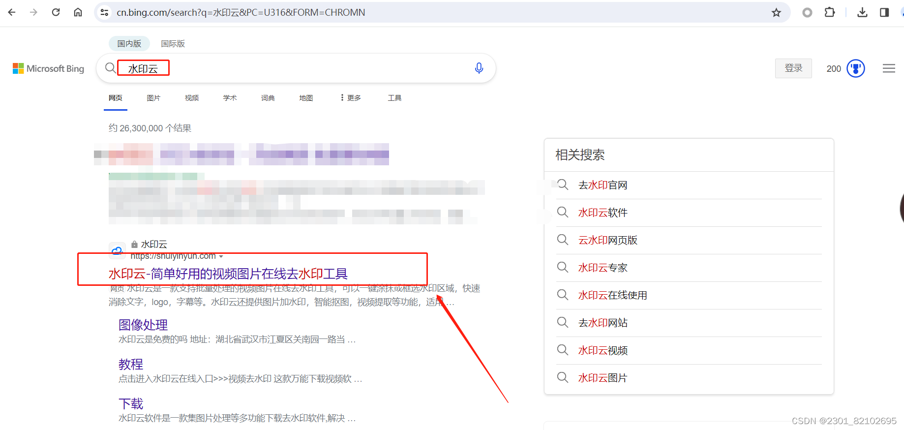904x430 pixels.
Task: Search related term 云水印网页版
Action: (x=608, y=240)
